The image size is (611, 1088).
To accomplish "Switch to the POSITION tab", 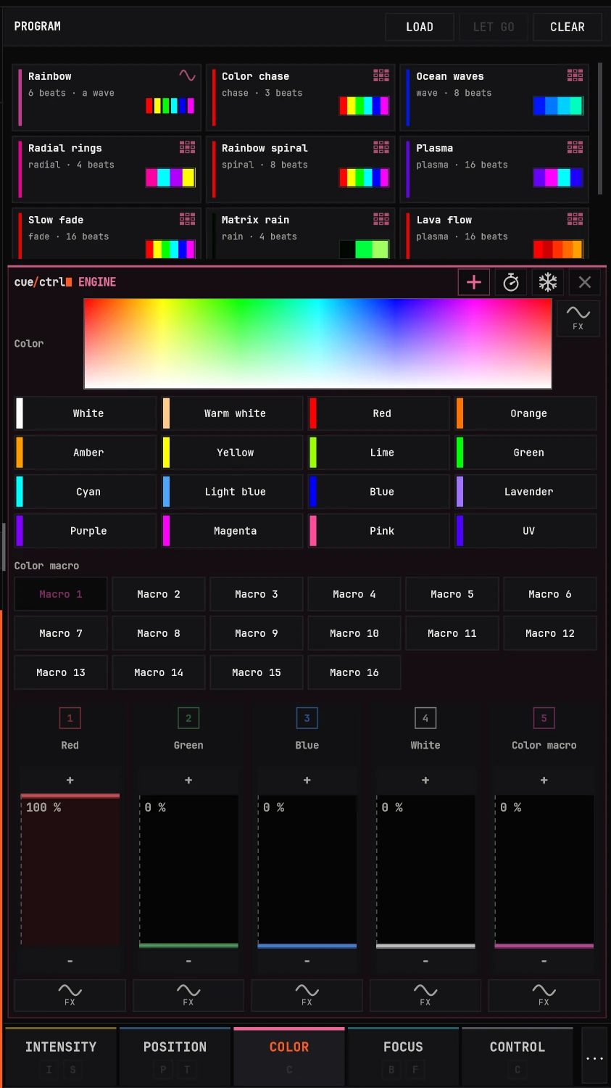I will pos(175,1056).
